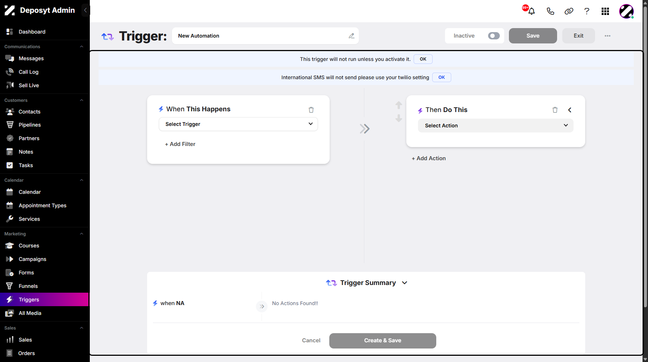The image size is (648, 362).
Task: Dismiss International SMS notice with OK
Action: coord(442,77)
